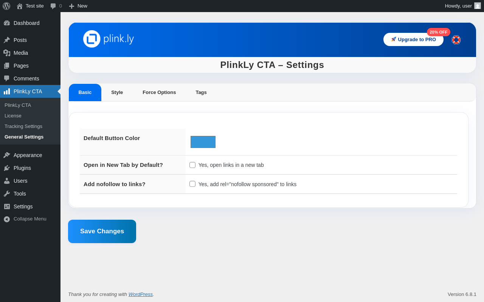Click the Plugins plug icon
The image size is (484, 302).
point(7,168)
